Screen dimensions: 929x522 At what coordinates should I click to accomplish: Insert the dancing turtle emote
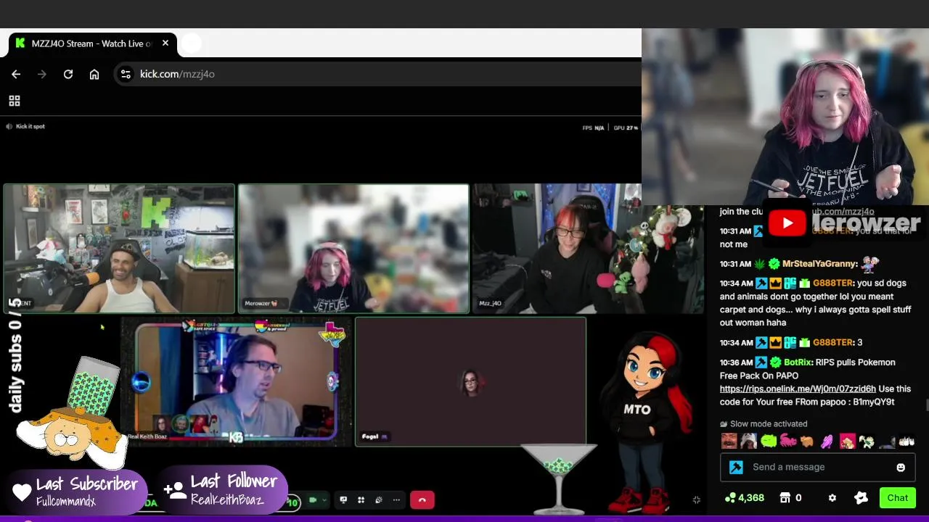pyautogui.click(x=867, y=441)
